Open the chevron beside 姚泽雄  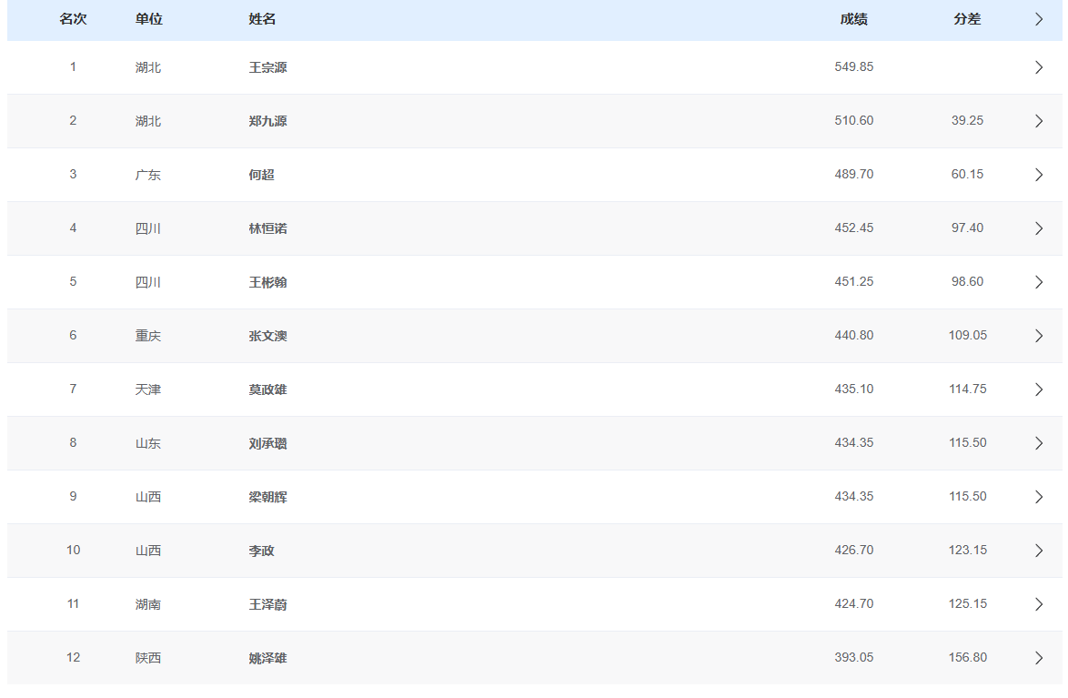click(1038, 657)
